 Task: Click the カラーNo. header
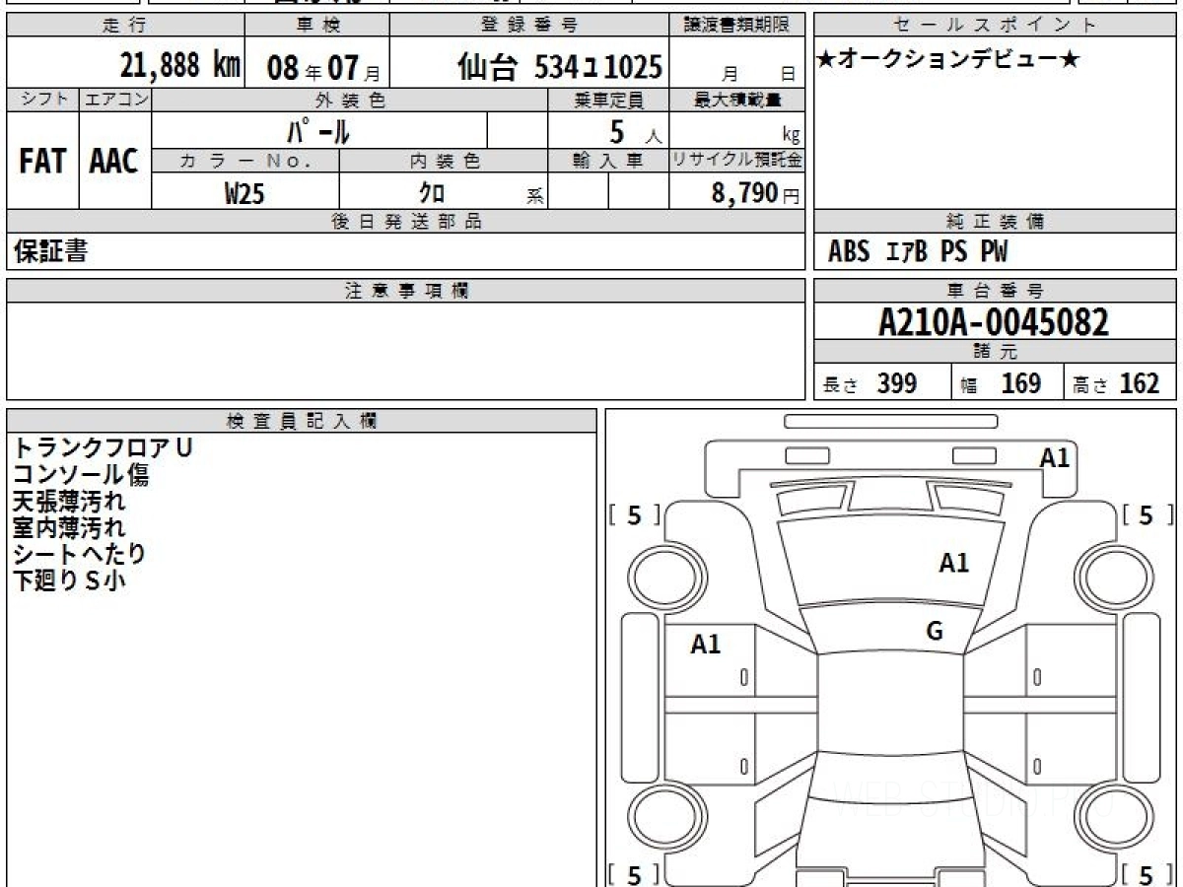click(x=245, y=162)
